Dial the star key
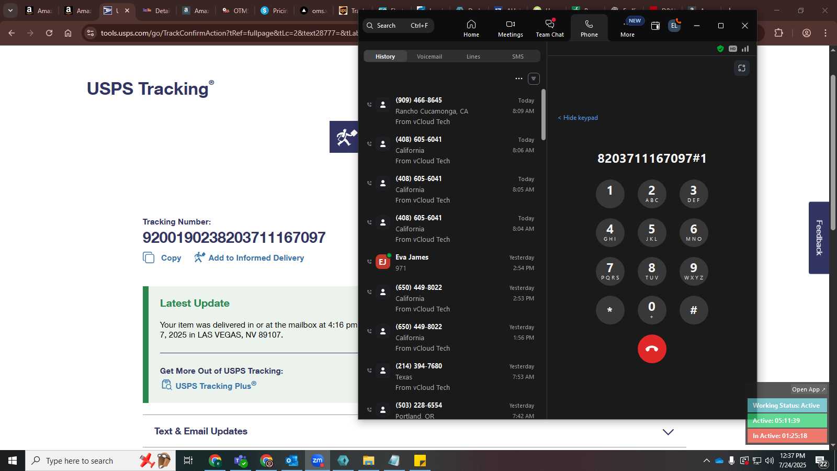The image size is (837, 471). 610,310
